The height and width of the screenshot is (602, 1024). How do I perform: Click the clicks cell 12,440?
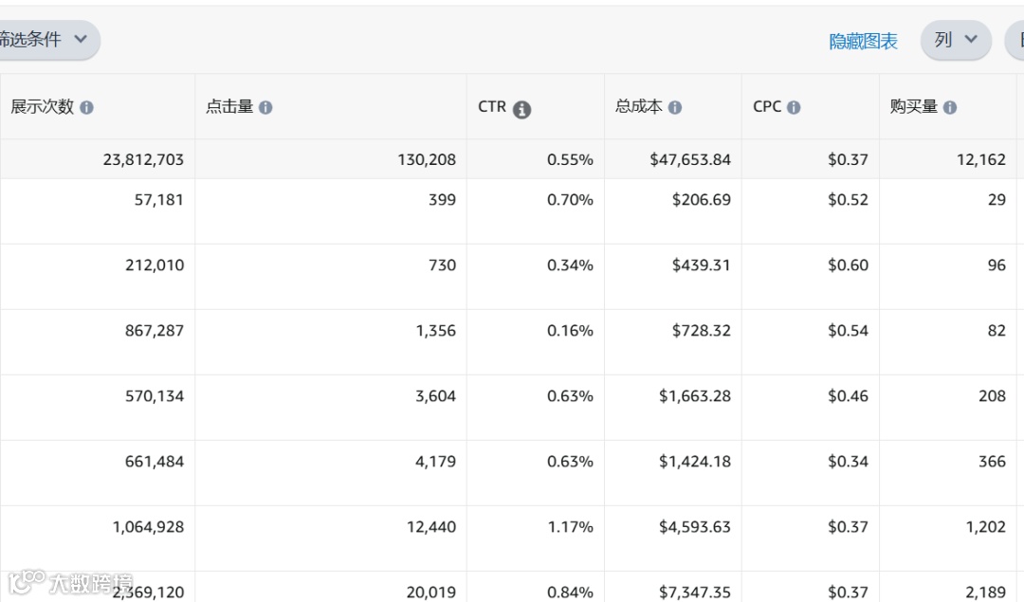430,527
